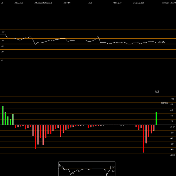The width and height of the screenshot is (176, 176).
Task: Click the 45 label in the mini chart
Action: pyautogui.click(x=113, y=167)
